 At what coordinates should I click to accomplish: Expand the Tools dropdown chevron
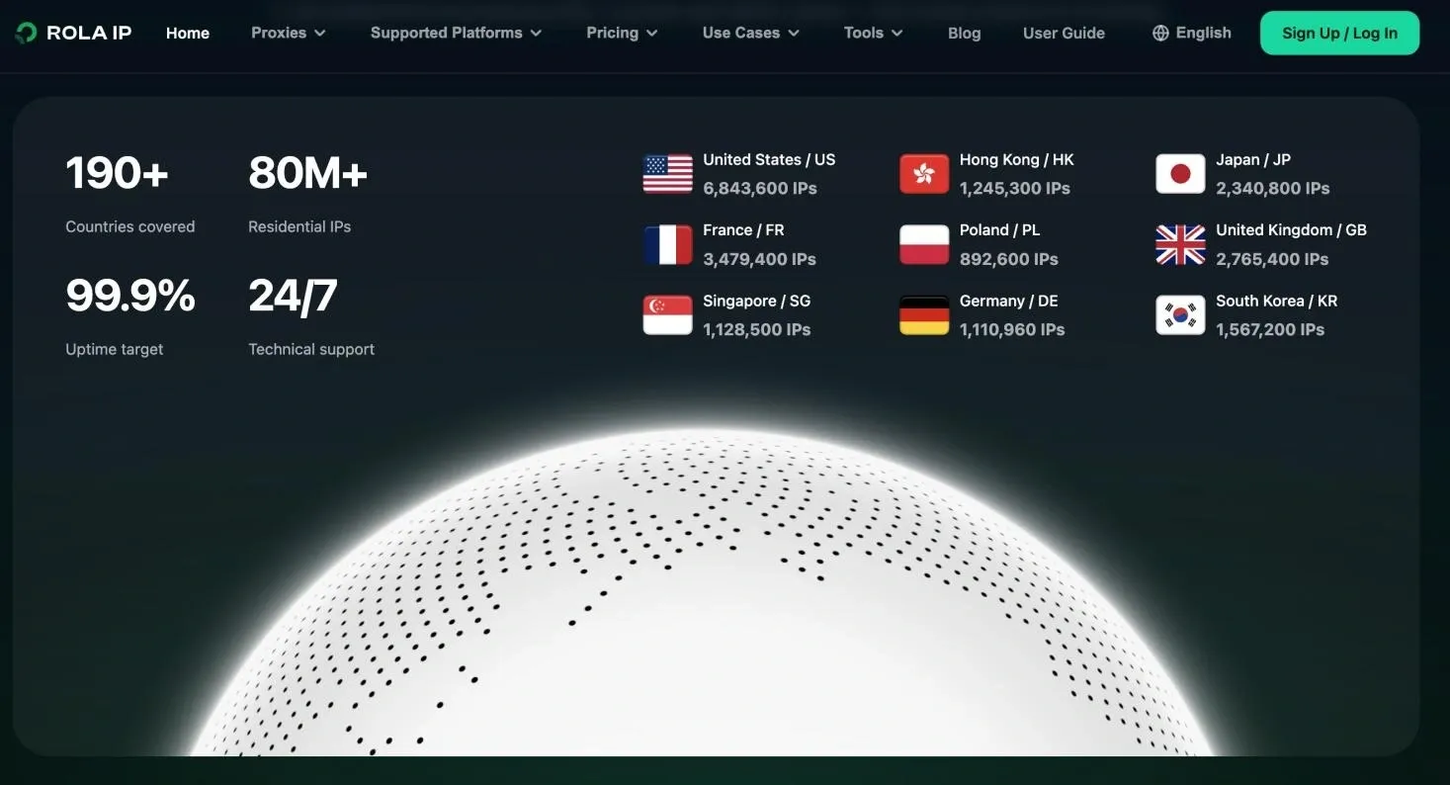pyautogui.click(x=897, y=34)
